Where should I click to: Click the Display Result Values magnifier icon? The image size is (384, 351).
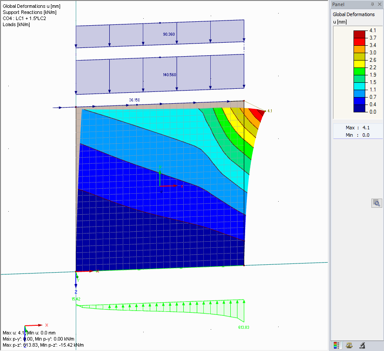pos(376,202)
